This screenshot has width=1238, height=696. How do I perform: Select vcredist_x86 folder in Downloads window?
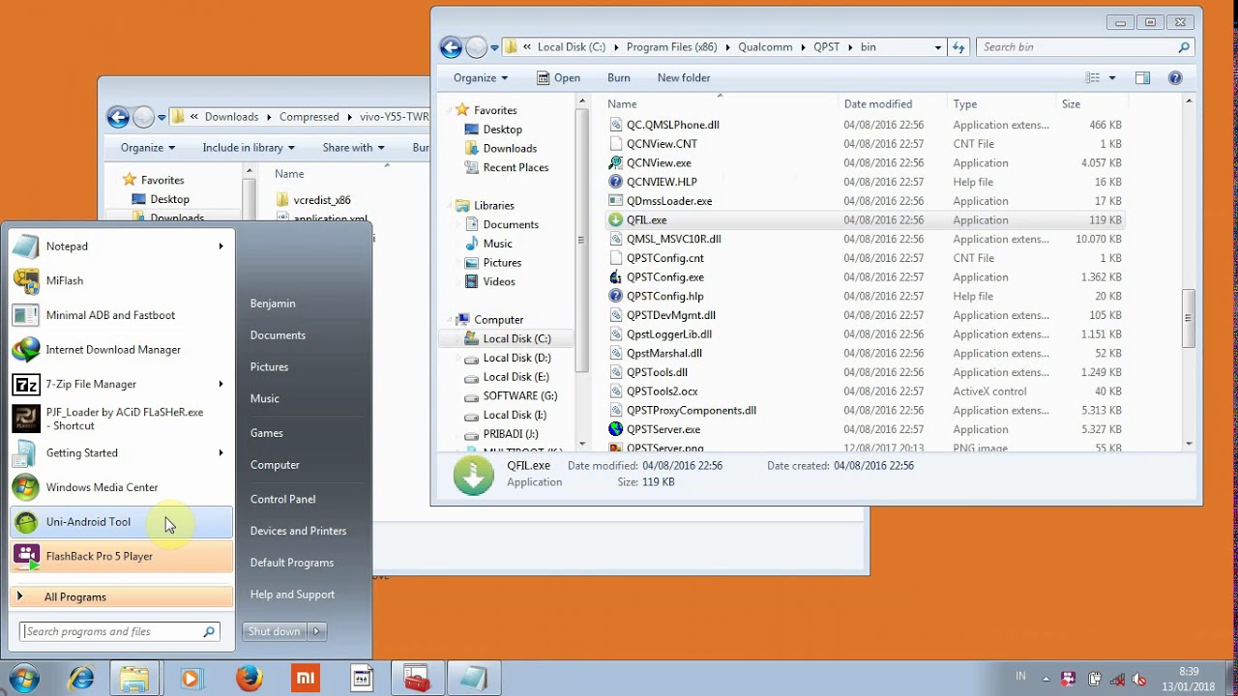(x=322, y=200)
